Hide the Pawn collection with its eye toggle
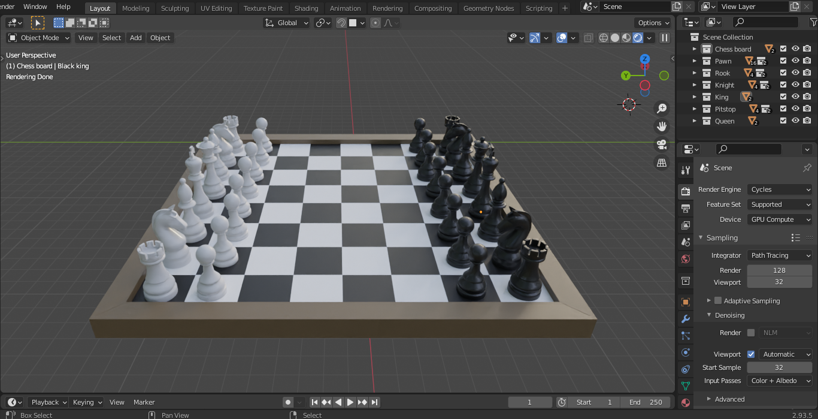Viewport: 818px width, 419px height. point(795,61)
